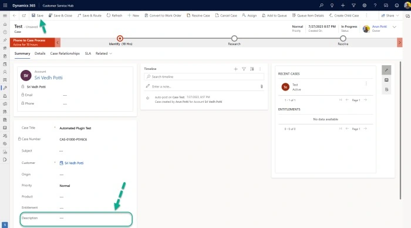Image resolution: width=411 pixels, height=228 pixels.
Task: Open Pinned items icon in sidebar
Action: coord(5,40)
